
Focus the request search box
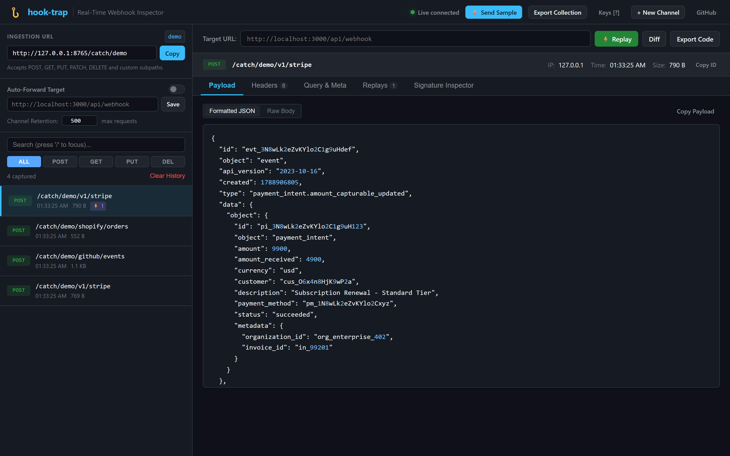[x=96, y=145]
